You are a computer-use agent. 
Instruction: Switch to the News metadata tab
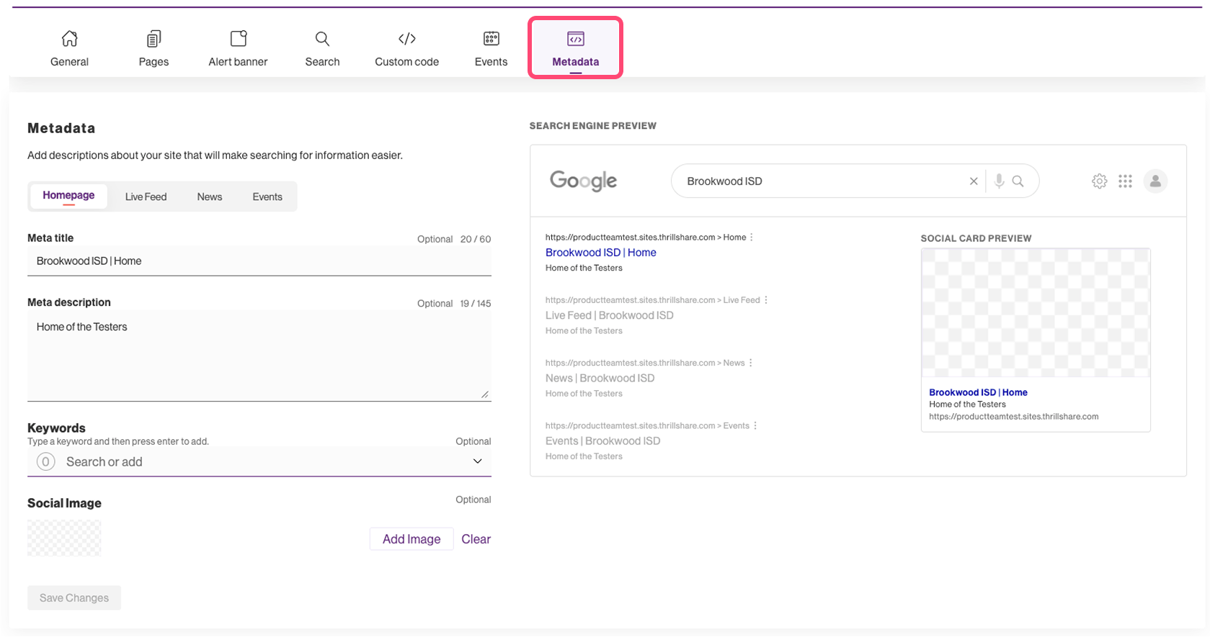pyautogui.click(x=210, y=196)
